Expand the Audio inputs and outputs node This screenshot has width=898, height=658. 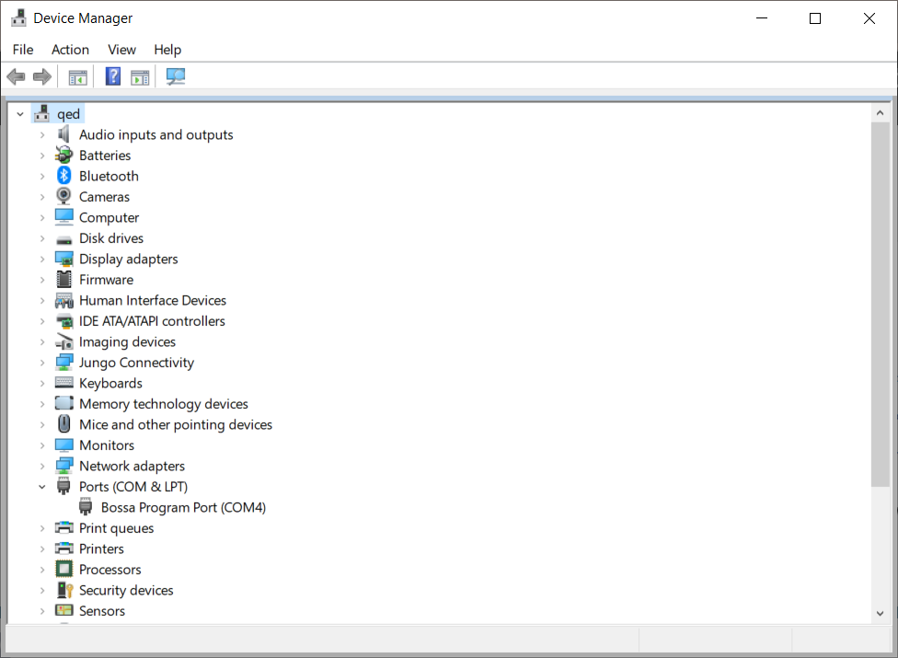pos(42,134)
